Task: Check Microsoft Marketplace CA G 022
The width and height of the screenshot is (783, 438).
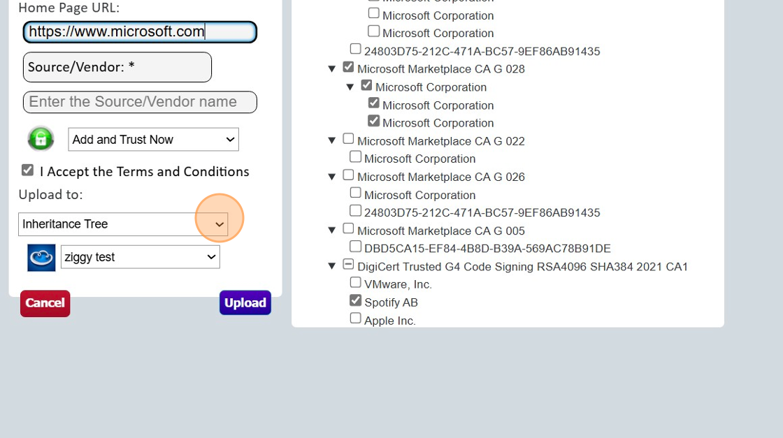Action: [x=348, y=138]
